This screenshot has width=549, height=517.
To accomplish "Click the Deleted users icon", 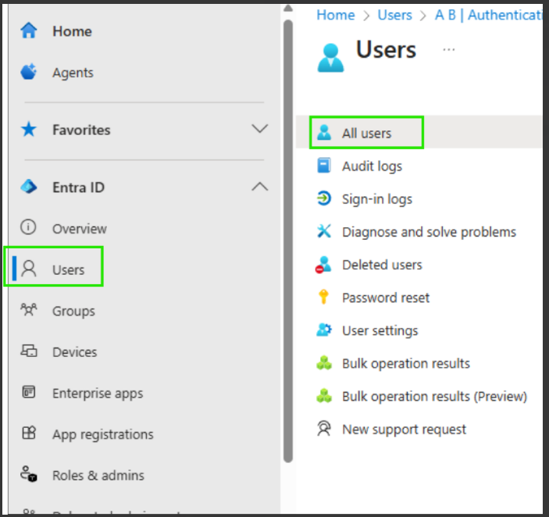I will tap(323, 264).
